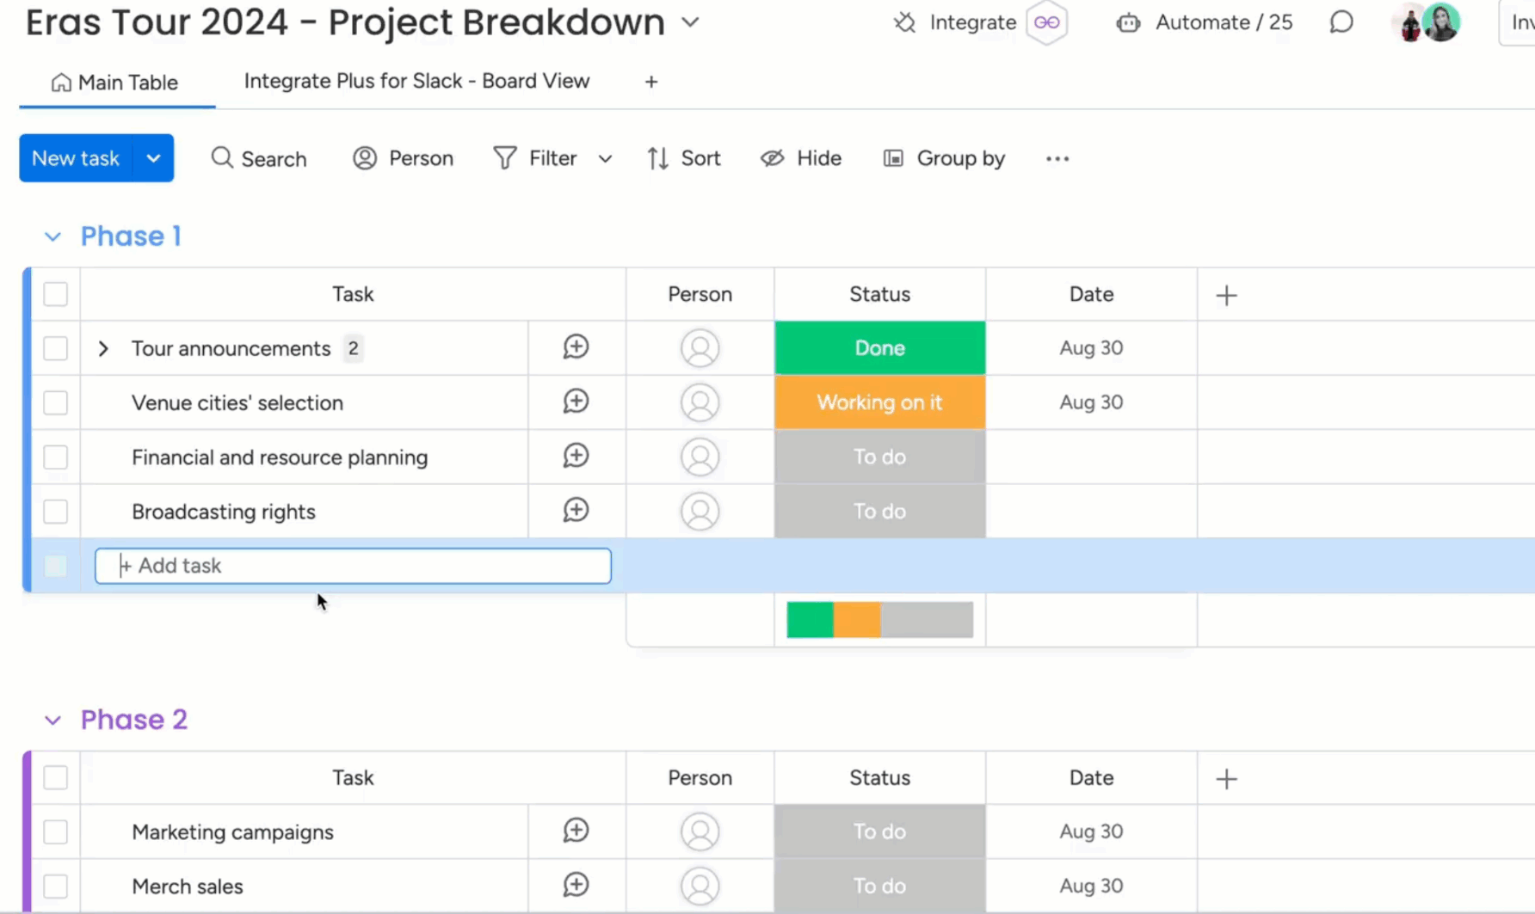The image size is (1535, 914).
Task: Open the Filter options dropdown arrow
Action: pos(605,159)
